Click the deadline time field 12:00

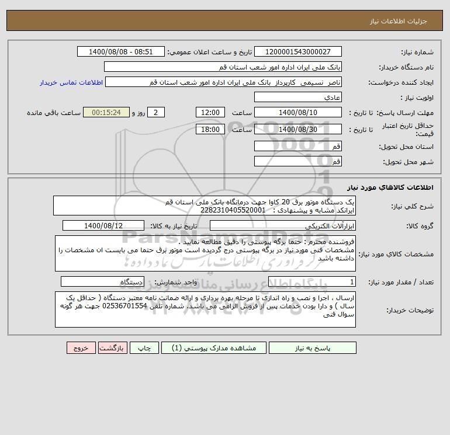click(x=210, y=113)
